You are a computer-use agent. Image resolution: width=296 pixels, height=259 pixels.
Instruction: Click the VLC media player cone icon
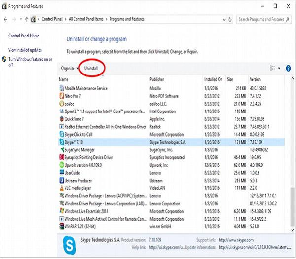tap(62, 188)
